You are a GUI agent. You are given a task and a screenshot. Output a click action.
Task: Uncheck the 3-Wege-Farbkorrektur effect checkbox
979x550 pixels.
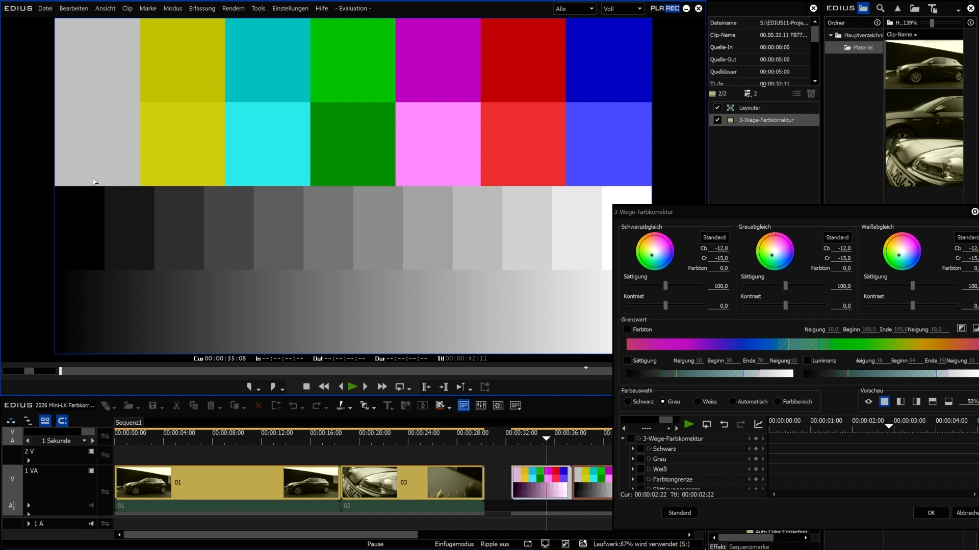point(717,120)
